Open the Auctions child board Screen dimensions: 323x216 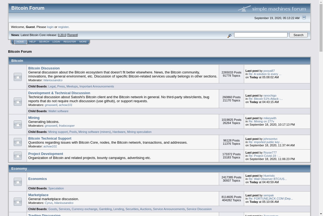[x=146, y=209]
